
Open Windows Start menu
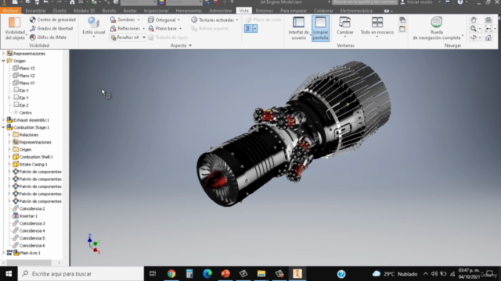9,274
